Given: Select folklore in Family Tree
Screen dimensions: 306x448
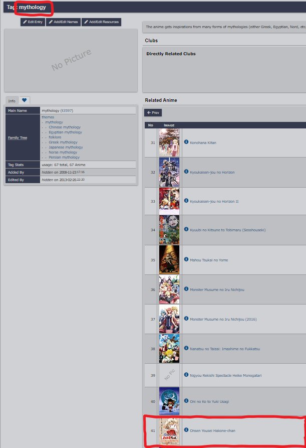Looking at the screenshot, I should click(x=55, y=137).
